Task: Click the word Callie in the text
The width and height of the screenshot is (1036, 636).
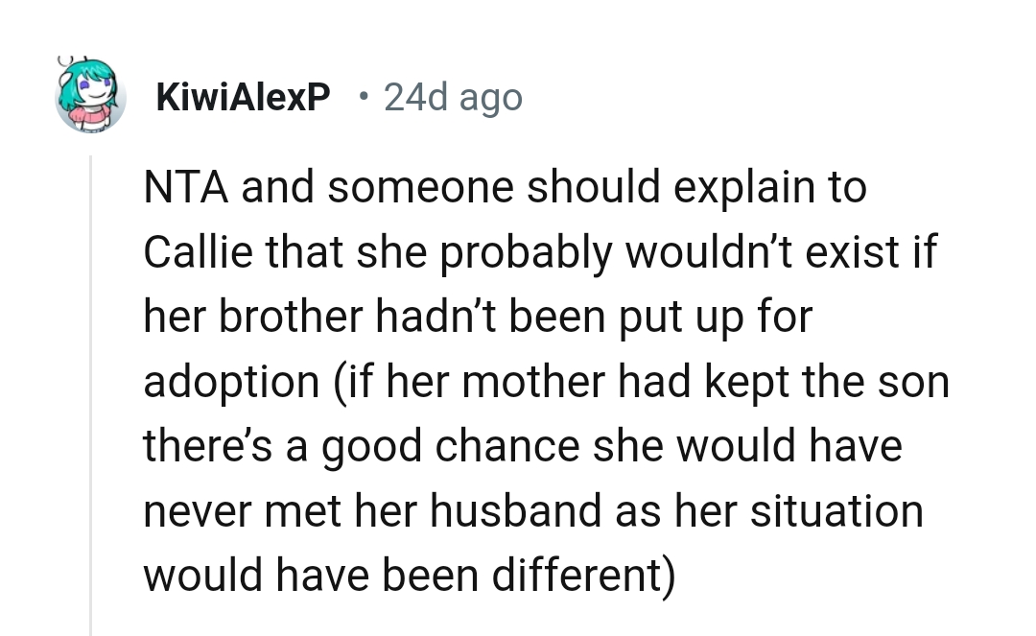Action: pos(190,251)
